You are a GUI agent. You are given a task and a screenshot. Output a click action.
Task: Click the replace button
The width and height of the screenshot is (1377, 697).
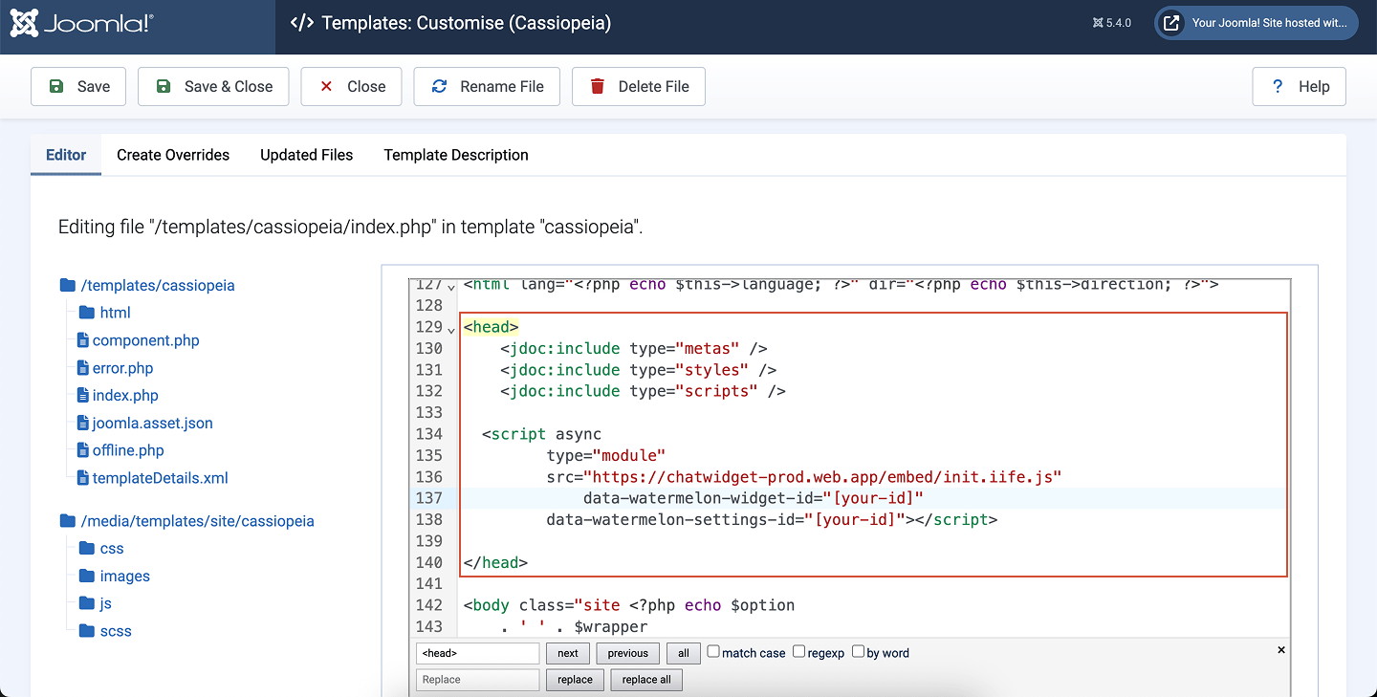pos(575,680)
